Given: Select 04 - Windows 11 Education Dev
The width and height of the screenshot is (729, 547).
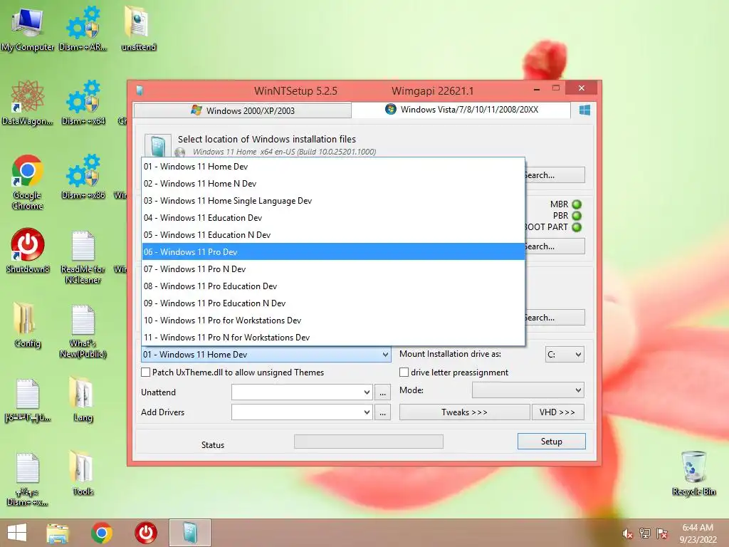Looking at the screenshot, I should point(333,218).
